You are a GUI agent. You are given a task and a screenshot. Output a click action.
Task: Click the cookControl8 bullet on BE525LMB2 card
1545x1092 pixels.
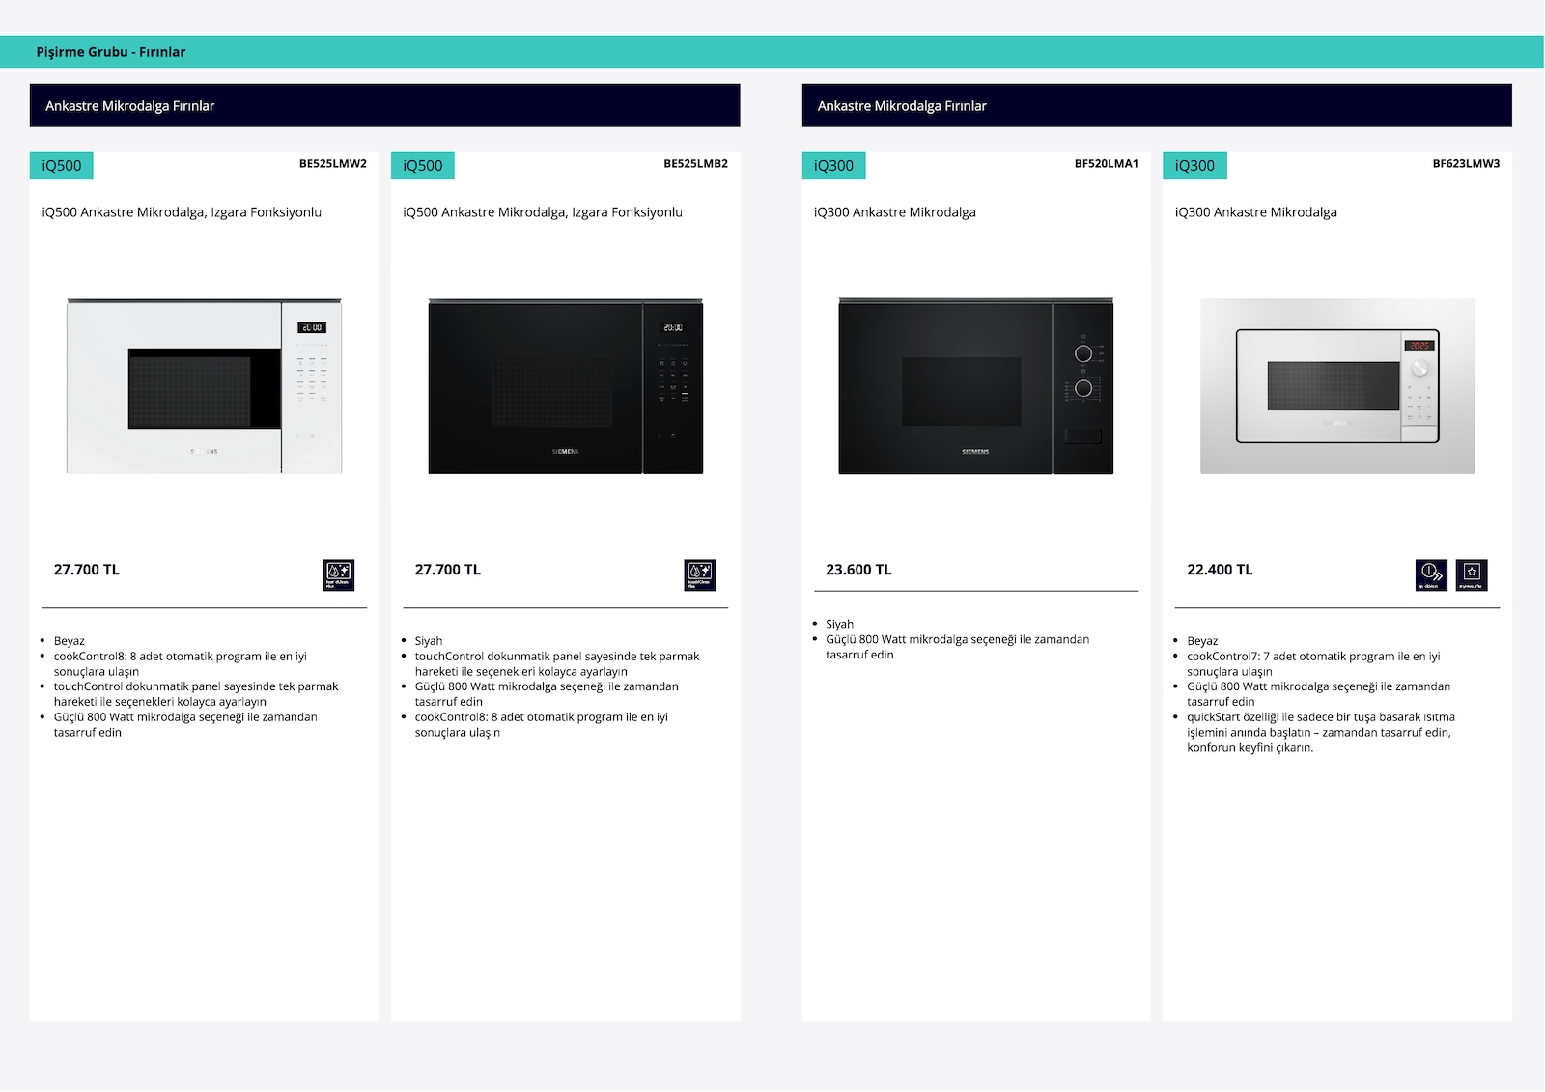tap(542, 725)
